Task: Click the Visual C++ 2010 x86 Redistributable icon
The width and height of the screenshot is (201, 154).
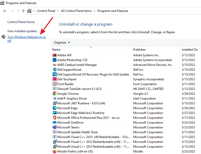Action: point(54,137)
